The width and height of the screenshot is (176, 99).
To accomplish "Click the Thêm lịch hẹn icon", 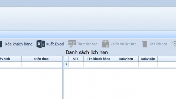I will tap(72, 44).
